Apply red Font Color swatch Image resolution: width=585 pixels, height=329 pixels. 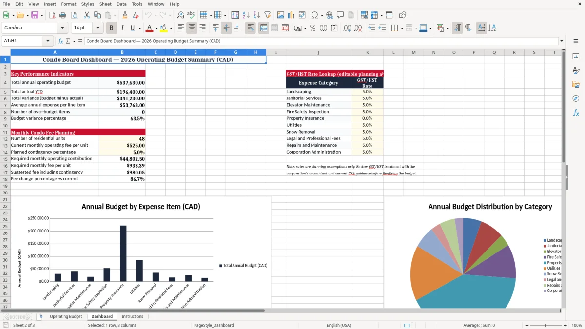[x=150, y=28]
